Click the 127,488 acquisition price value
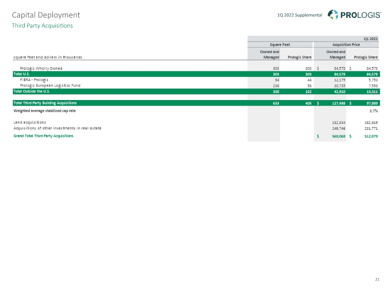The image size is (389, 292). point(339,103)
